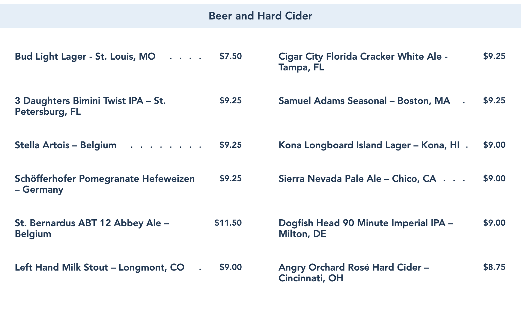Select Left Hand Milk Stout entry
This screenshot has height=317, width=521.
[100, 267]
